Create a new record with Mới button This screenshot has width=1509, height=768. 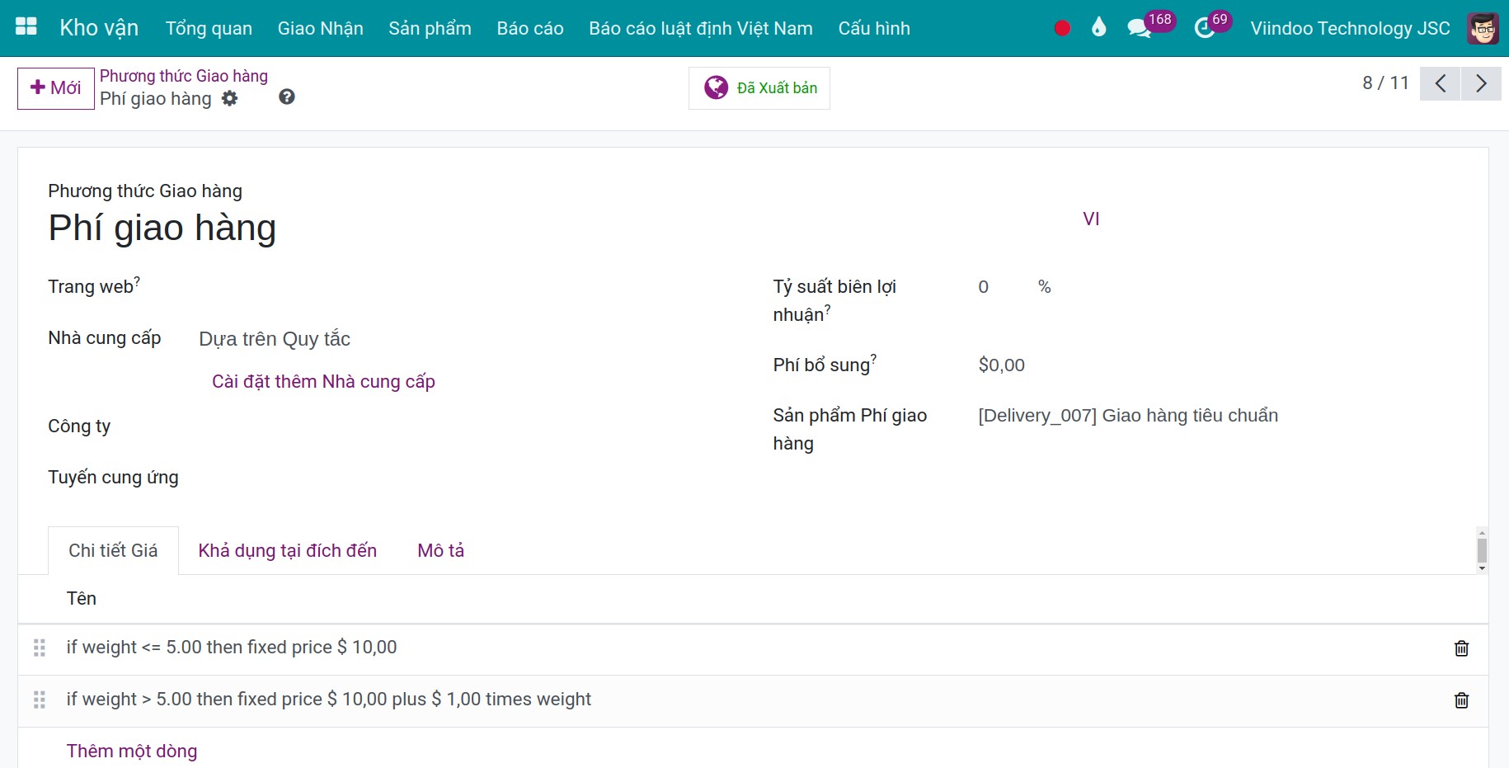[x=56, y=88]
